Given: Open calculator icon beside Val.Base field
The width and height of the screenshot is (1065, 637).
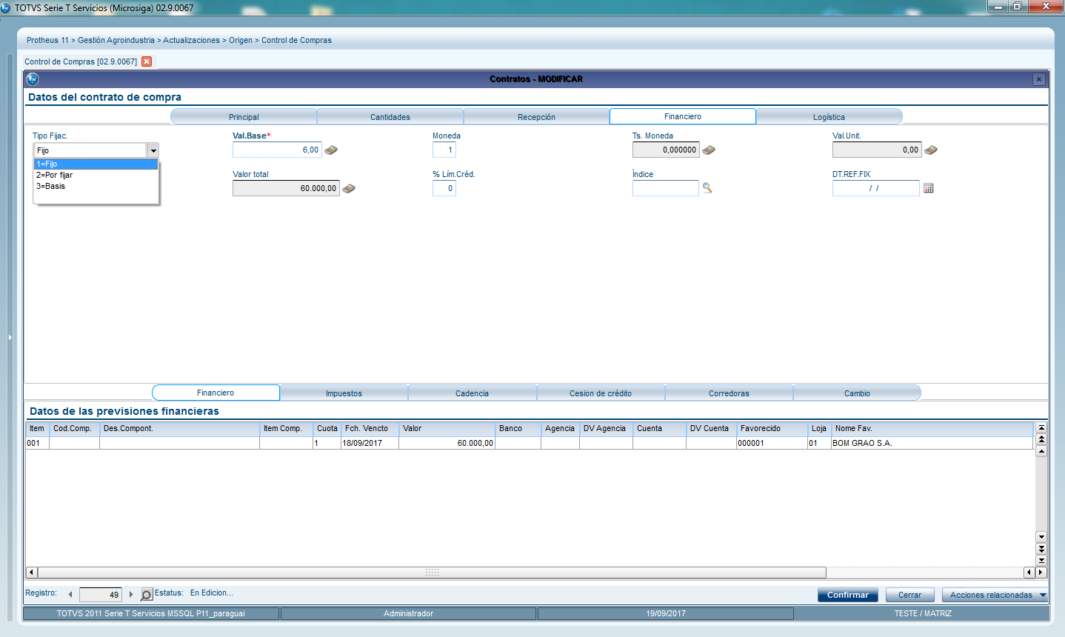Looking at the screenshot, I should click(x=331, y=150).
